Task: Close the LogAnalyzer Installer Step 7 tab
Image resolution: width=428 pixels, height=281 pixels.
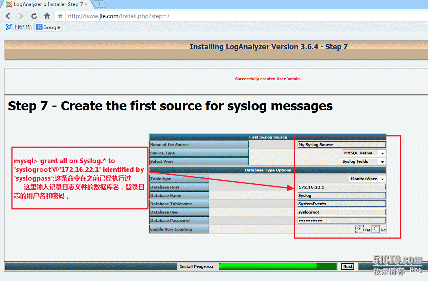Action: pos(86,4)
